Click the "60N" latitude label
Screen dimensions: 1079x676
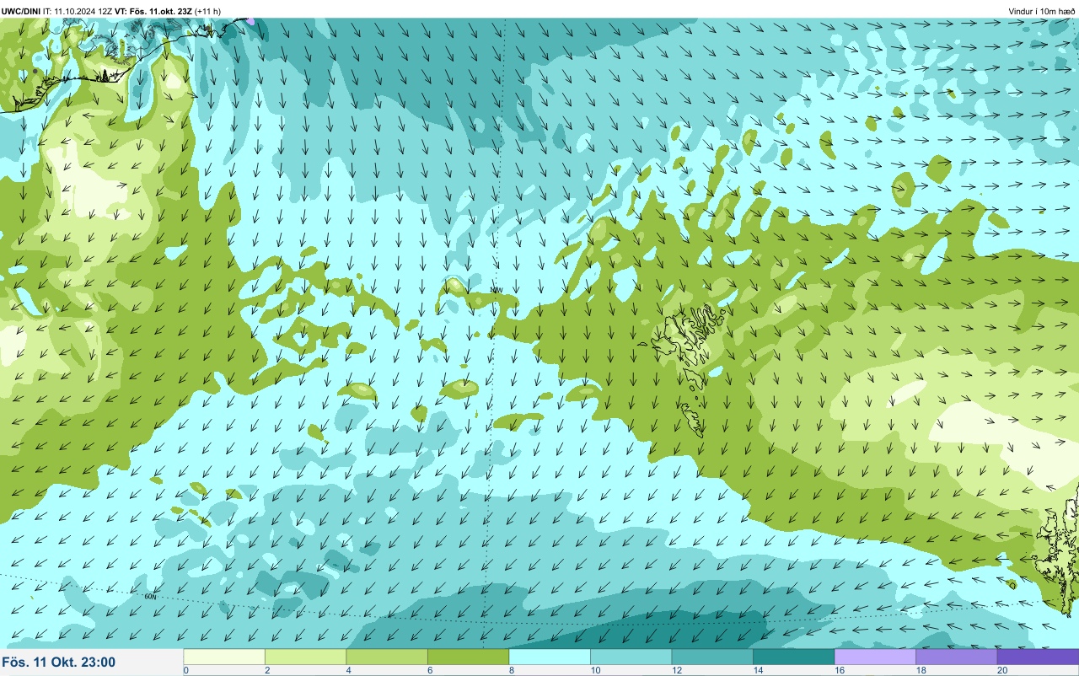click(x=150, y=596)
